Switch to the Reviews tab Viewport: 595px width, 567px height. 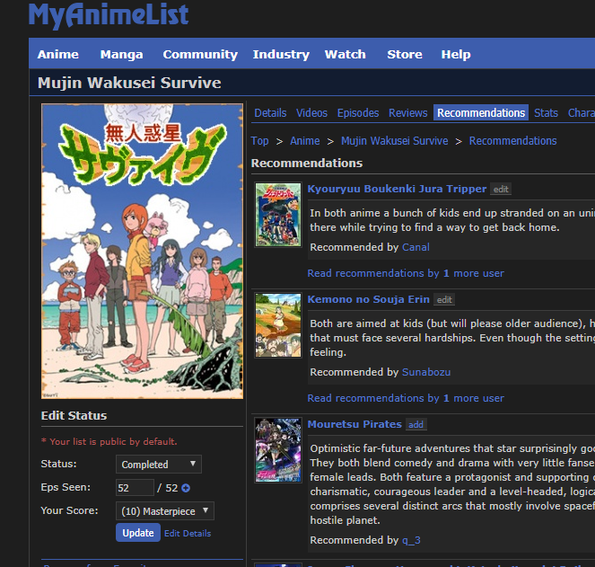coord(408,113)
